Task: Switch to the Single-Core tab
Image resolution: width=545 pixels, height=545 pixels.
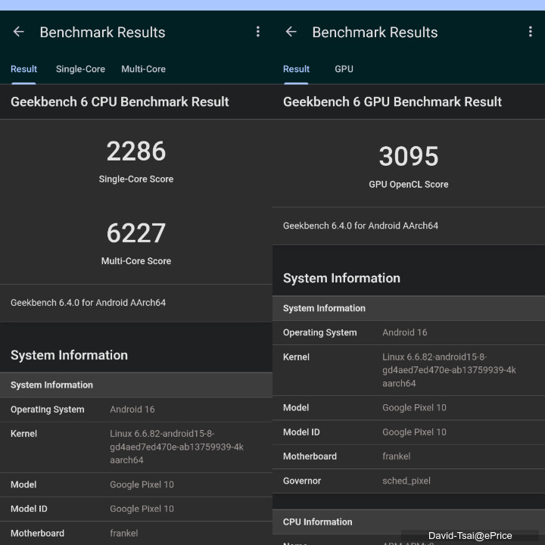Action: (80, 69)
